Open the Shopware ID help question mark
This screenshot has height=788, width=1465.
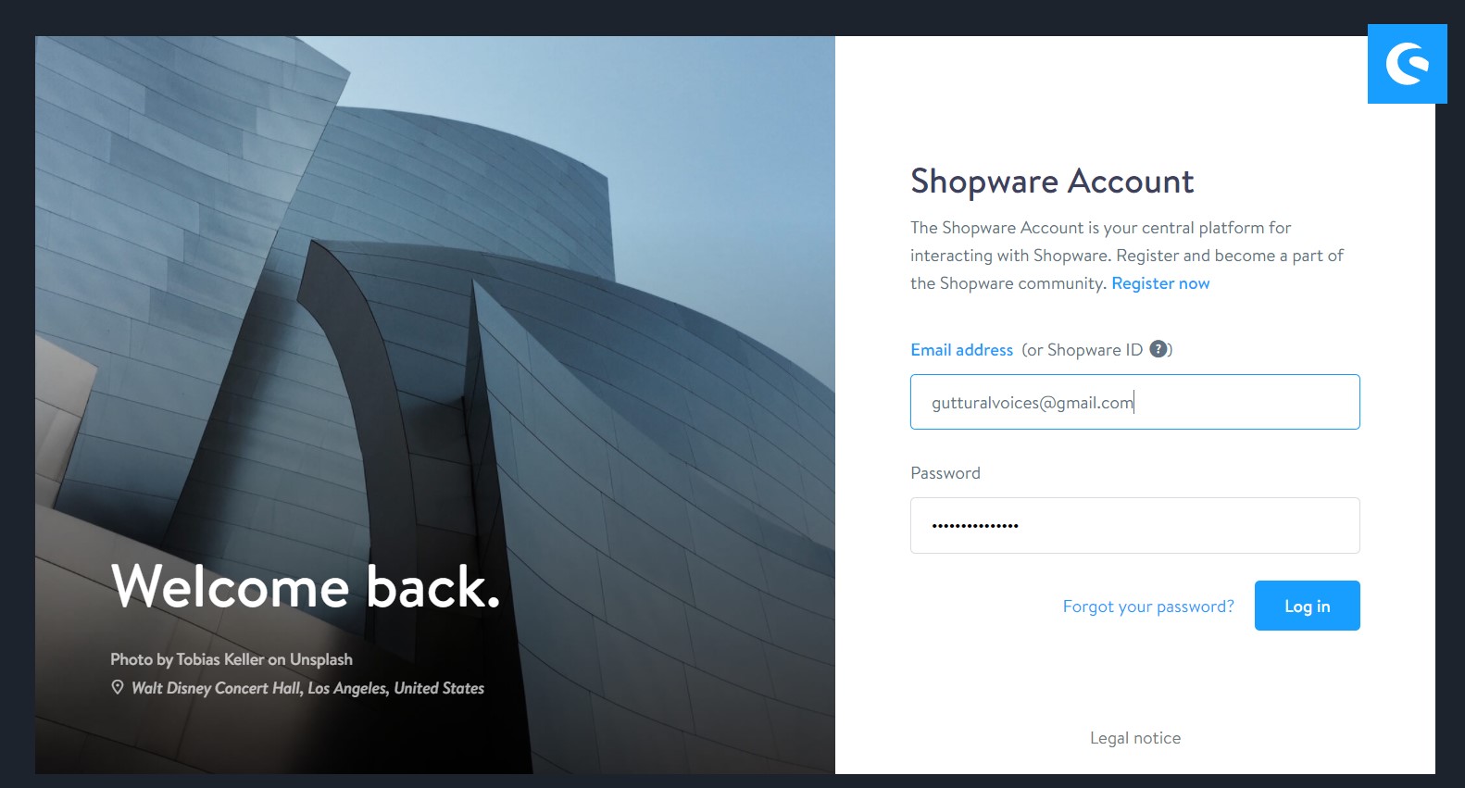click(x=1158, y=349)
